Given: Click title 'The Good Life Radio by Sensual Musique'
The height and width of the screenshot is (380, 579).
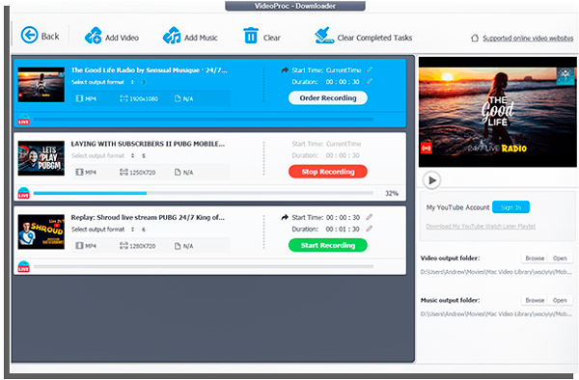Looking at the screenshot, I should [x=150, y=70].
